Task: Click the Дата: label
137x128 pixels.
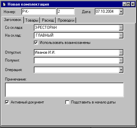Action: (x=87, y=12)
